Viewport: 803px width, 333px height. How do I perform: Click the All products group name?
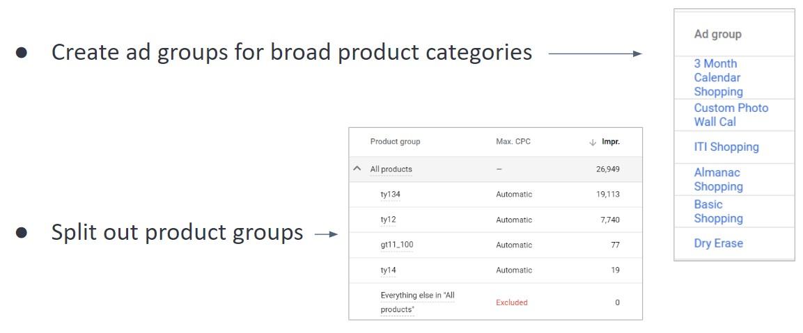pos(391,169)
